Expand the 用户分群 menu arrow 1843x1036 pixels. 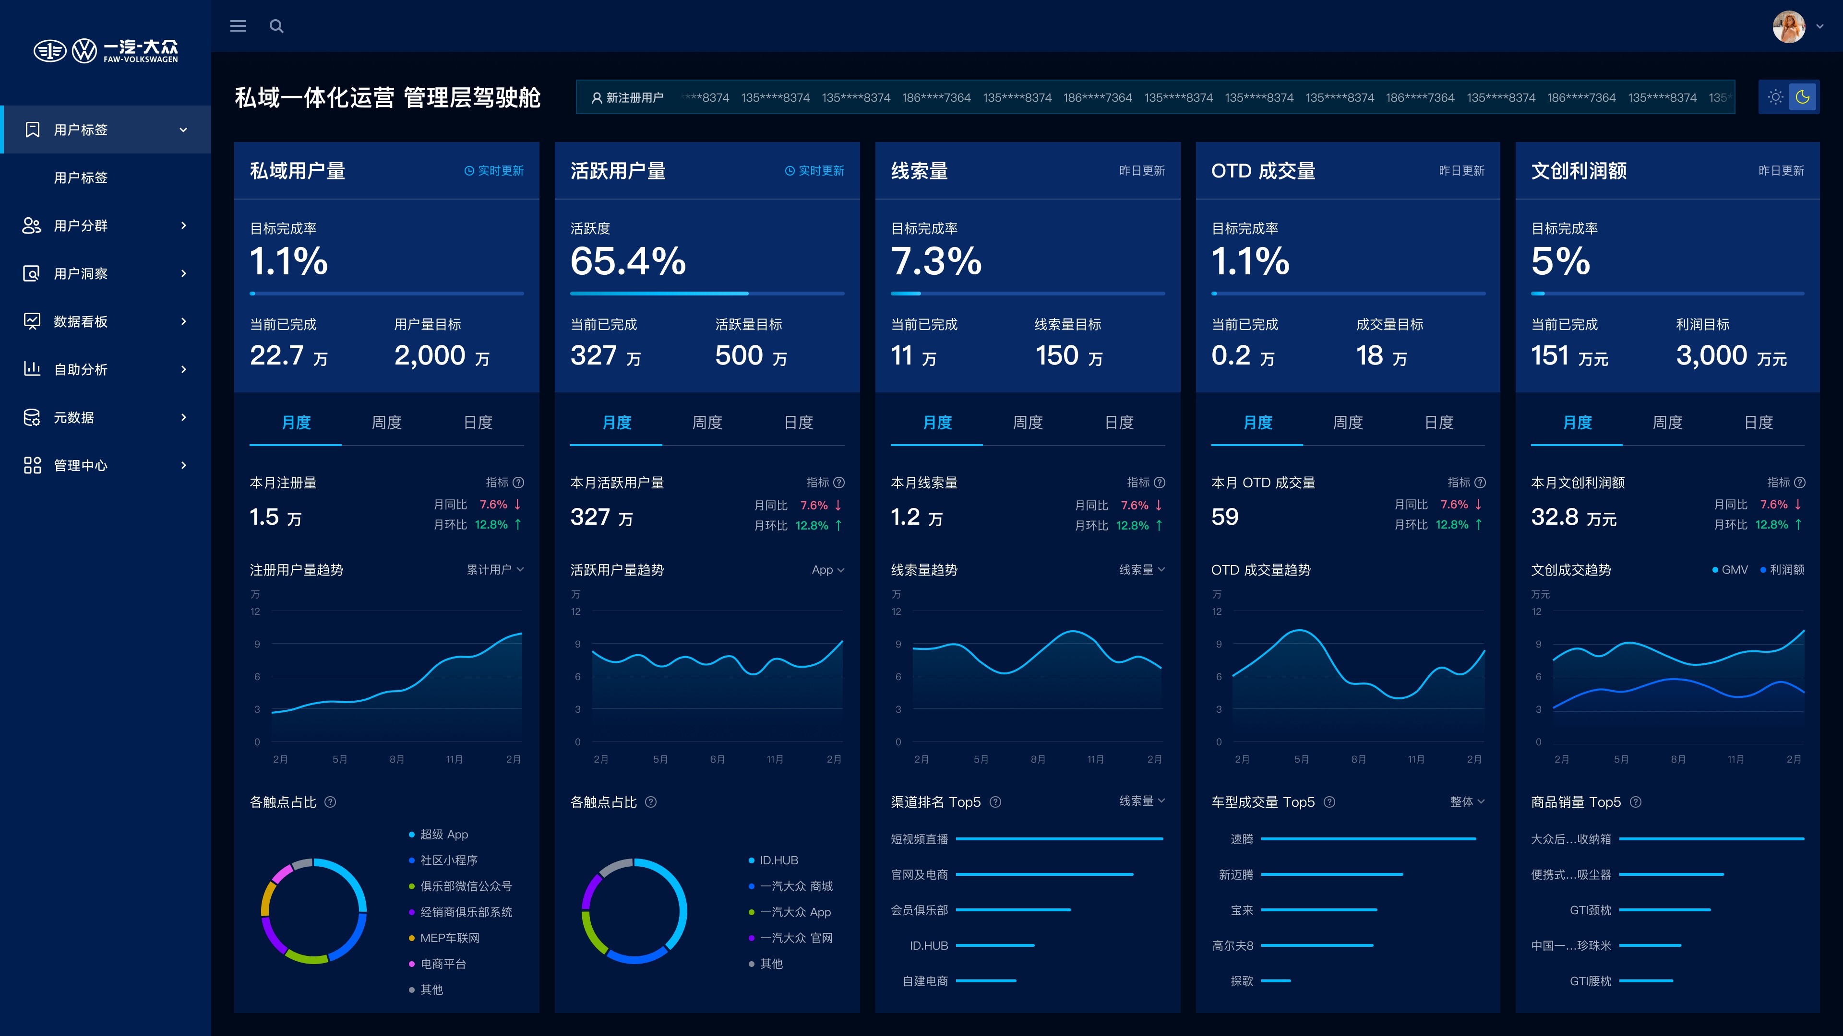click(184, 225)
